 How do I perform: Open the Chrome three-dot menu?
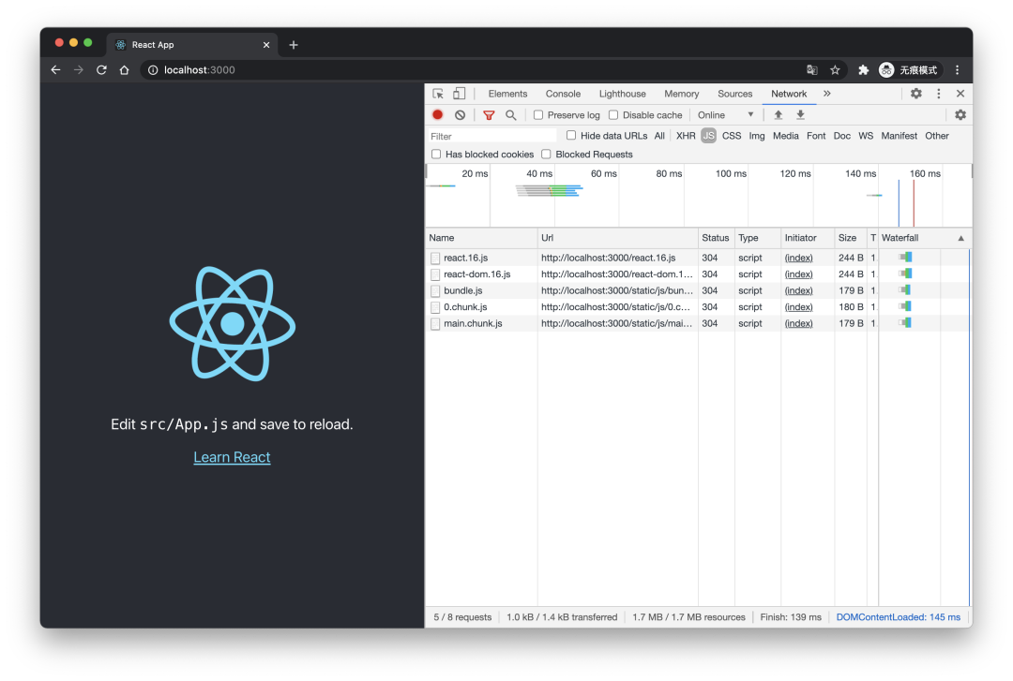[958, 69]
